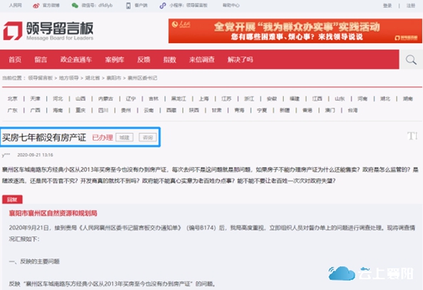The height and width of the screenshot is (290, 423).
Task: Open the 政企直通车 navigation item
Action: (76, 60)
